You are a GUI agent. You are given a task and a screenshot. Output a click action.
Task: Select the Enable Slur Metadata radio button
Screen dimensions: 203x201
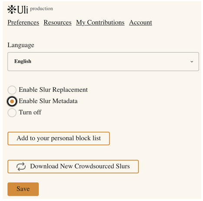[12, 101]
